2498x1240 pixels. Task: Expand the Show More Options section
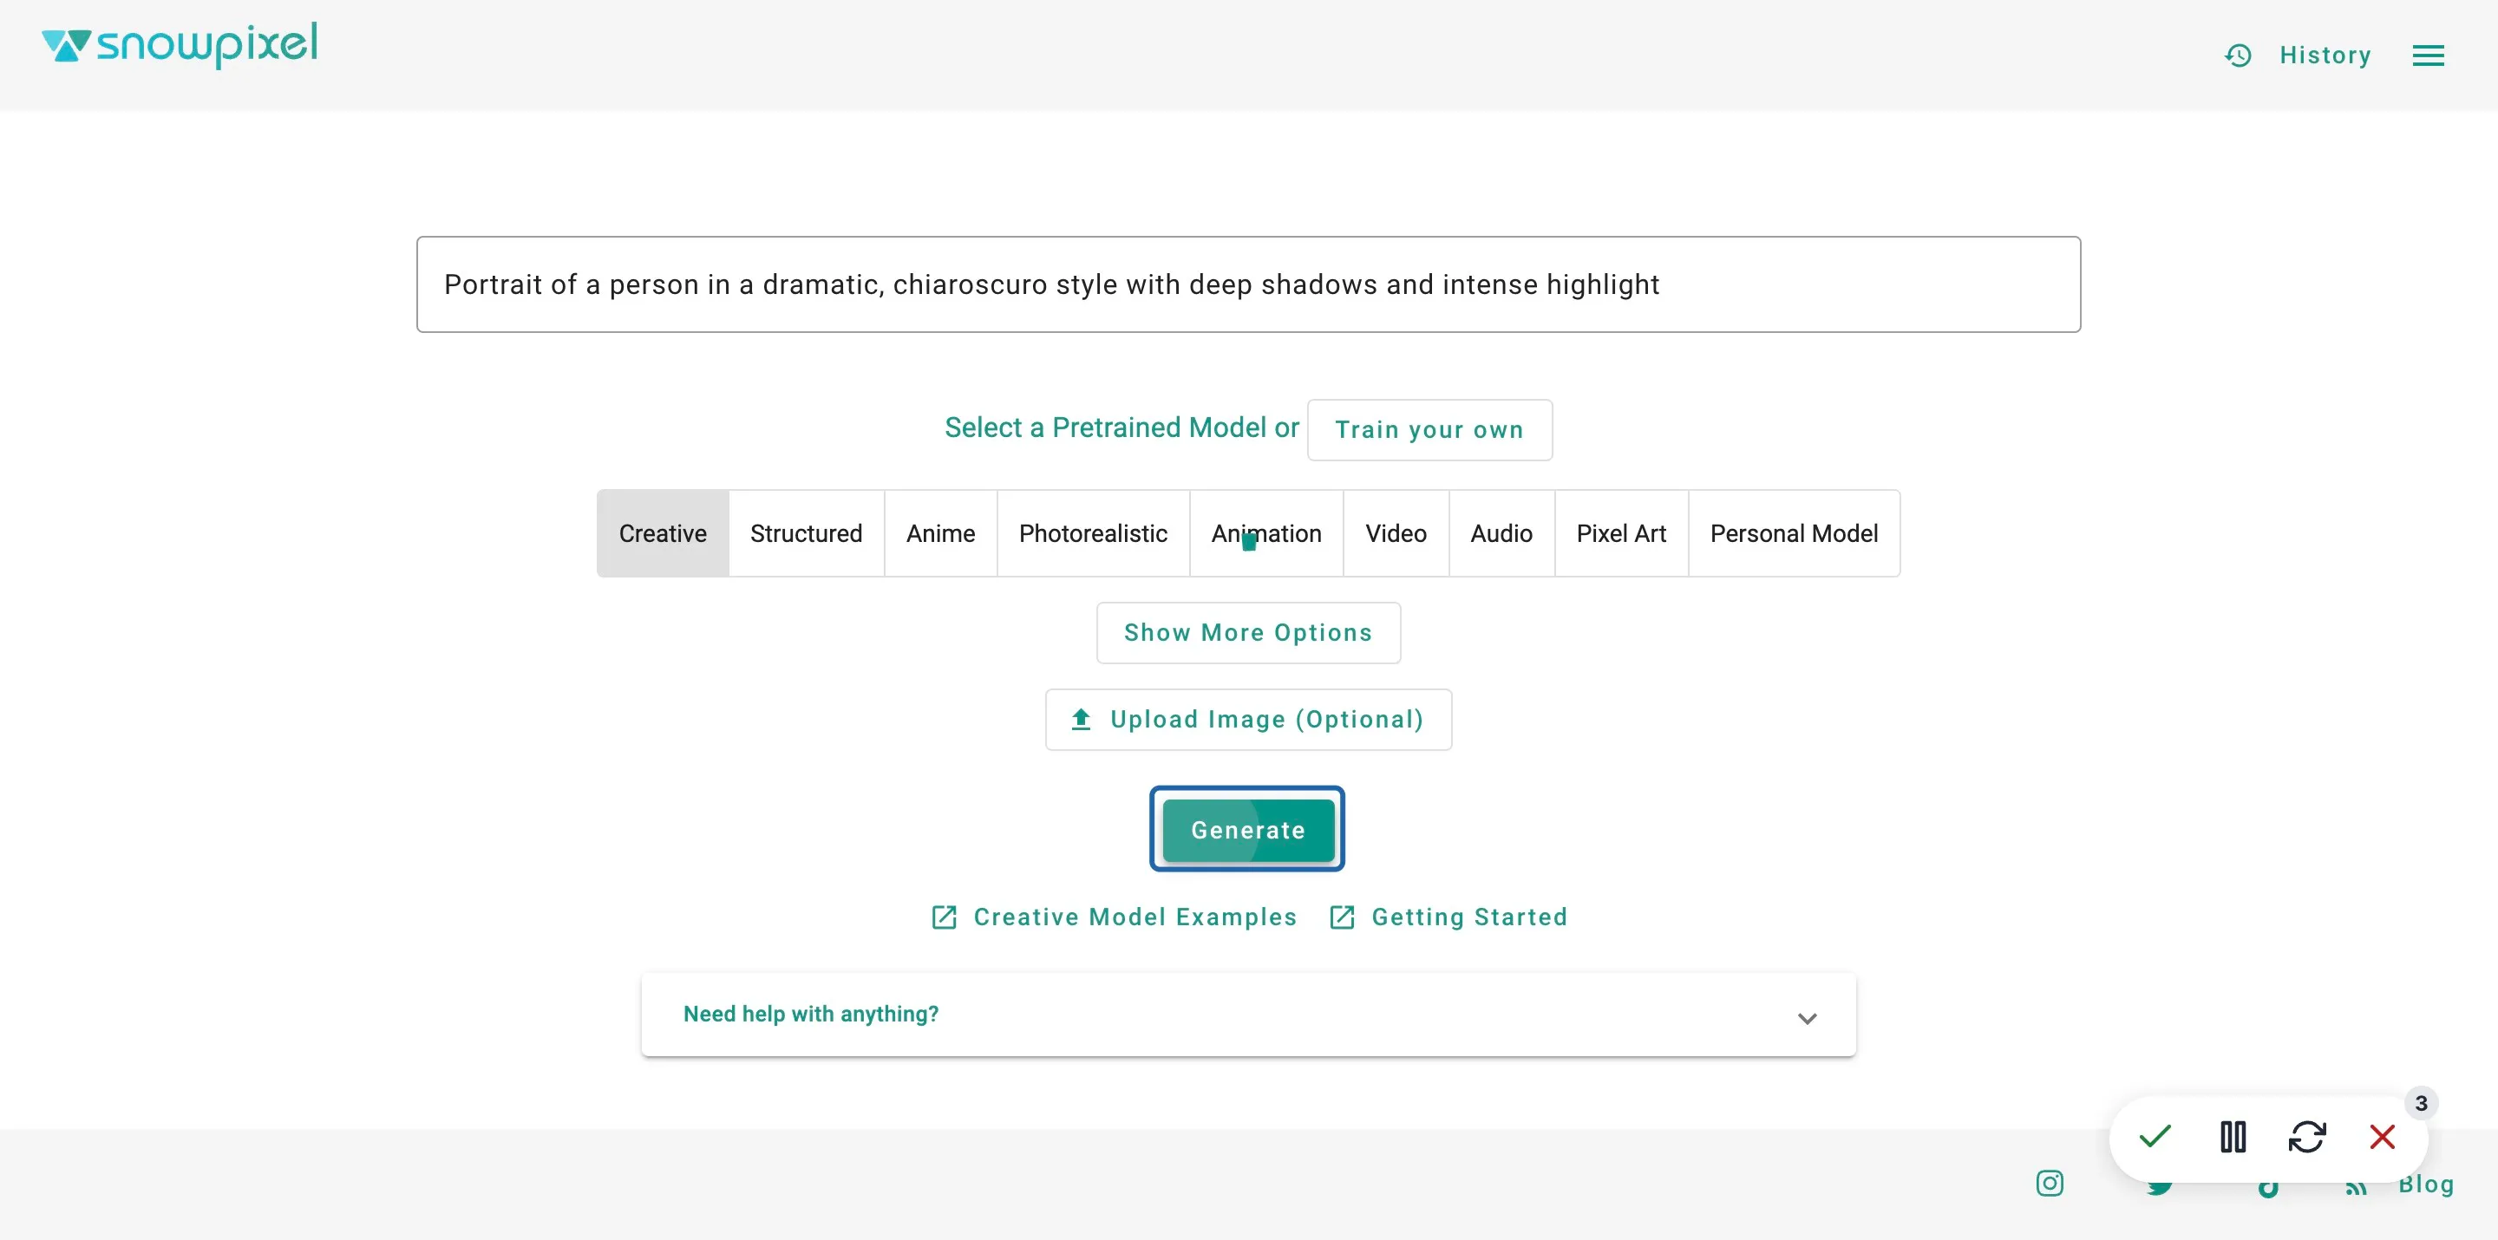1248,632
